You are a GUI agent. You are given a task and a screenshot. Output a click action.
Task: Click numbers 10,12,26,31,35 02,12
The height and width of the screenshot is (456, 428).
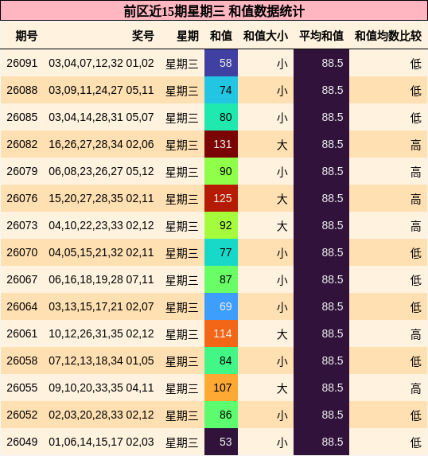(x=101, y=333)
